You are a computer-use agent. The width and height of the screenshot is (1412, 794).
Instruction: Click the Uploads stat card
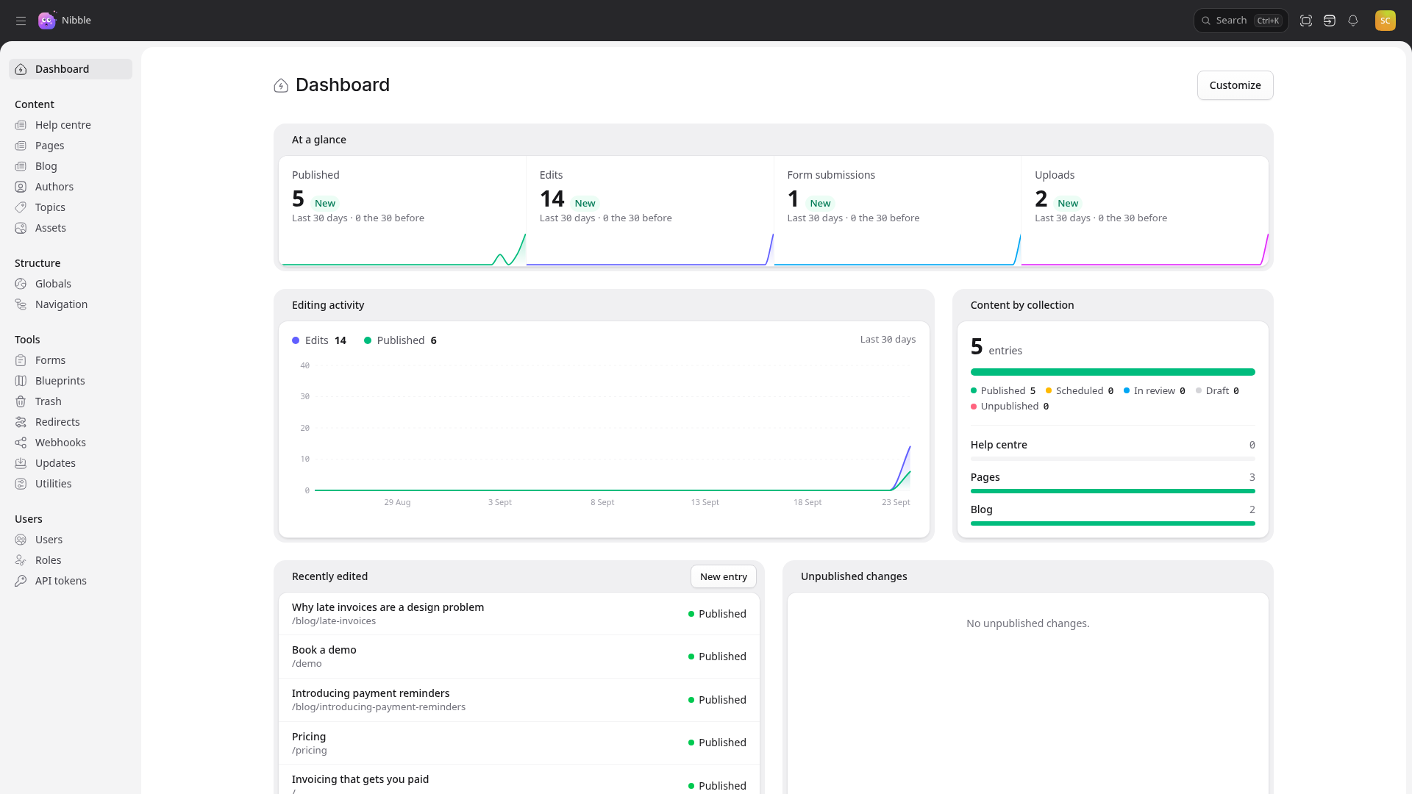(x=1144, y=211)
